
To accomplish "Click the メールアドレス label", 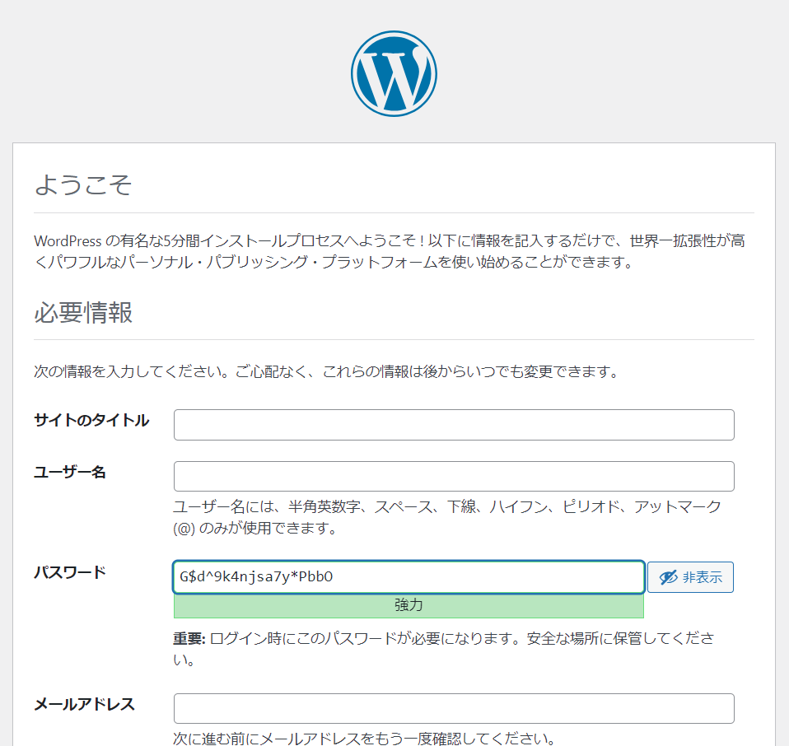I will 85,704.
